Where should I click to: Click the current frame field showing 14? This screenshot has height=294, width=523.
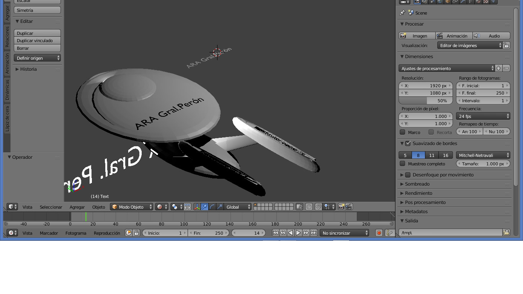click(x=249, y=233)
